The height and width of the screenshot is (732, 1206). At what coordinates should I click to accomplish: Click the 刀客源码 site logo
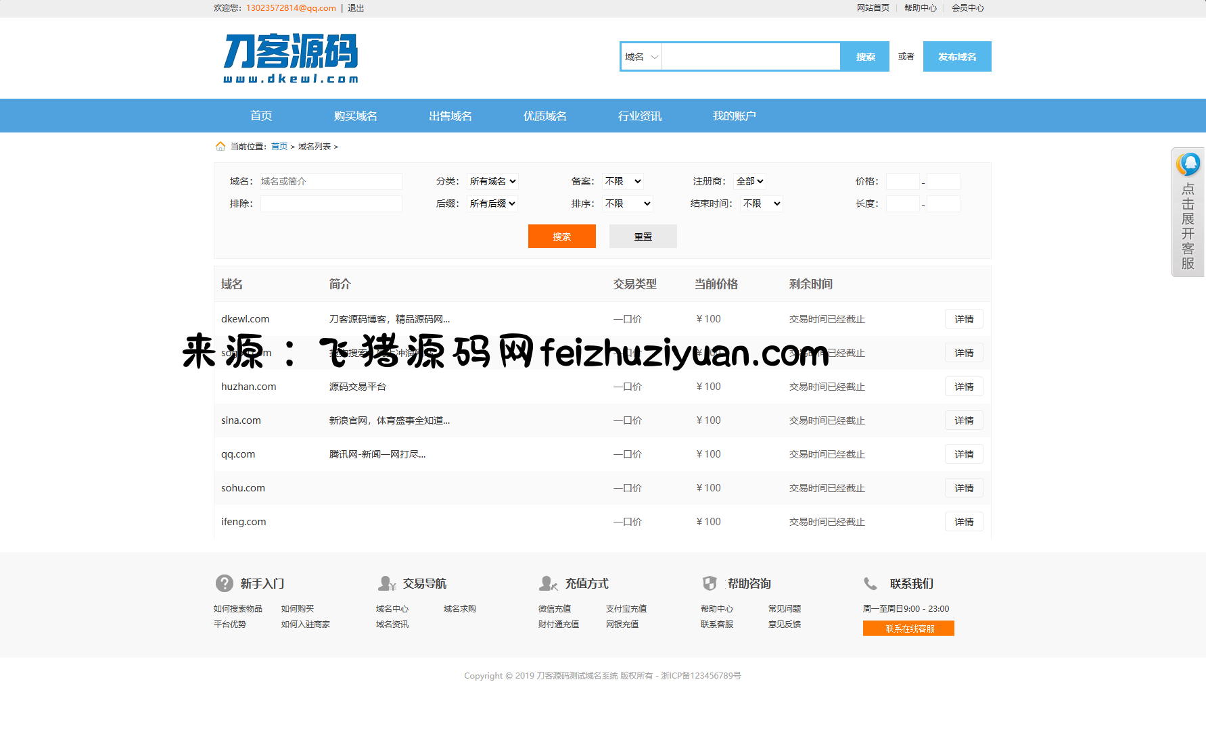291,58
